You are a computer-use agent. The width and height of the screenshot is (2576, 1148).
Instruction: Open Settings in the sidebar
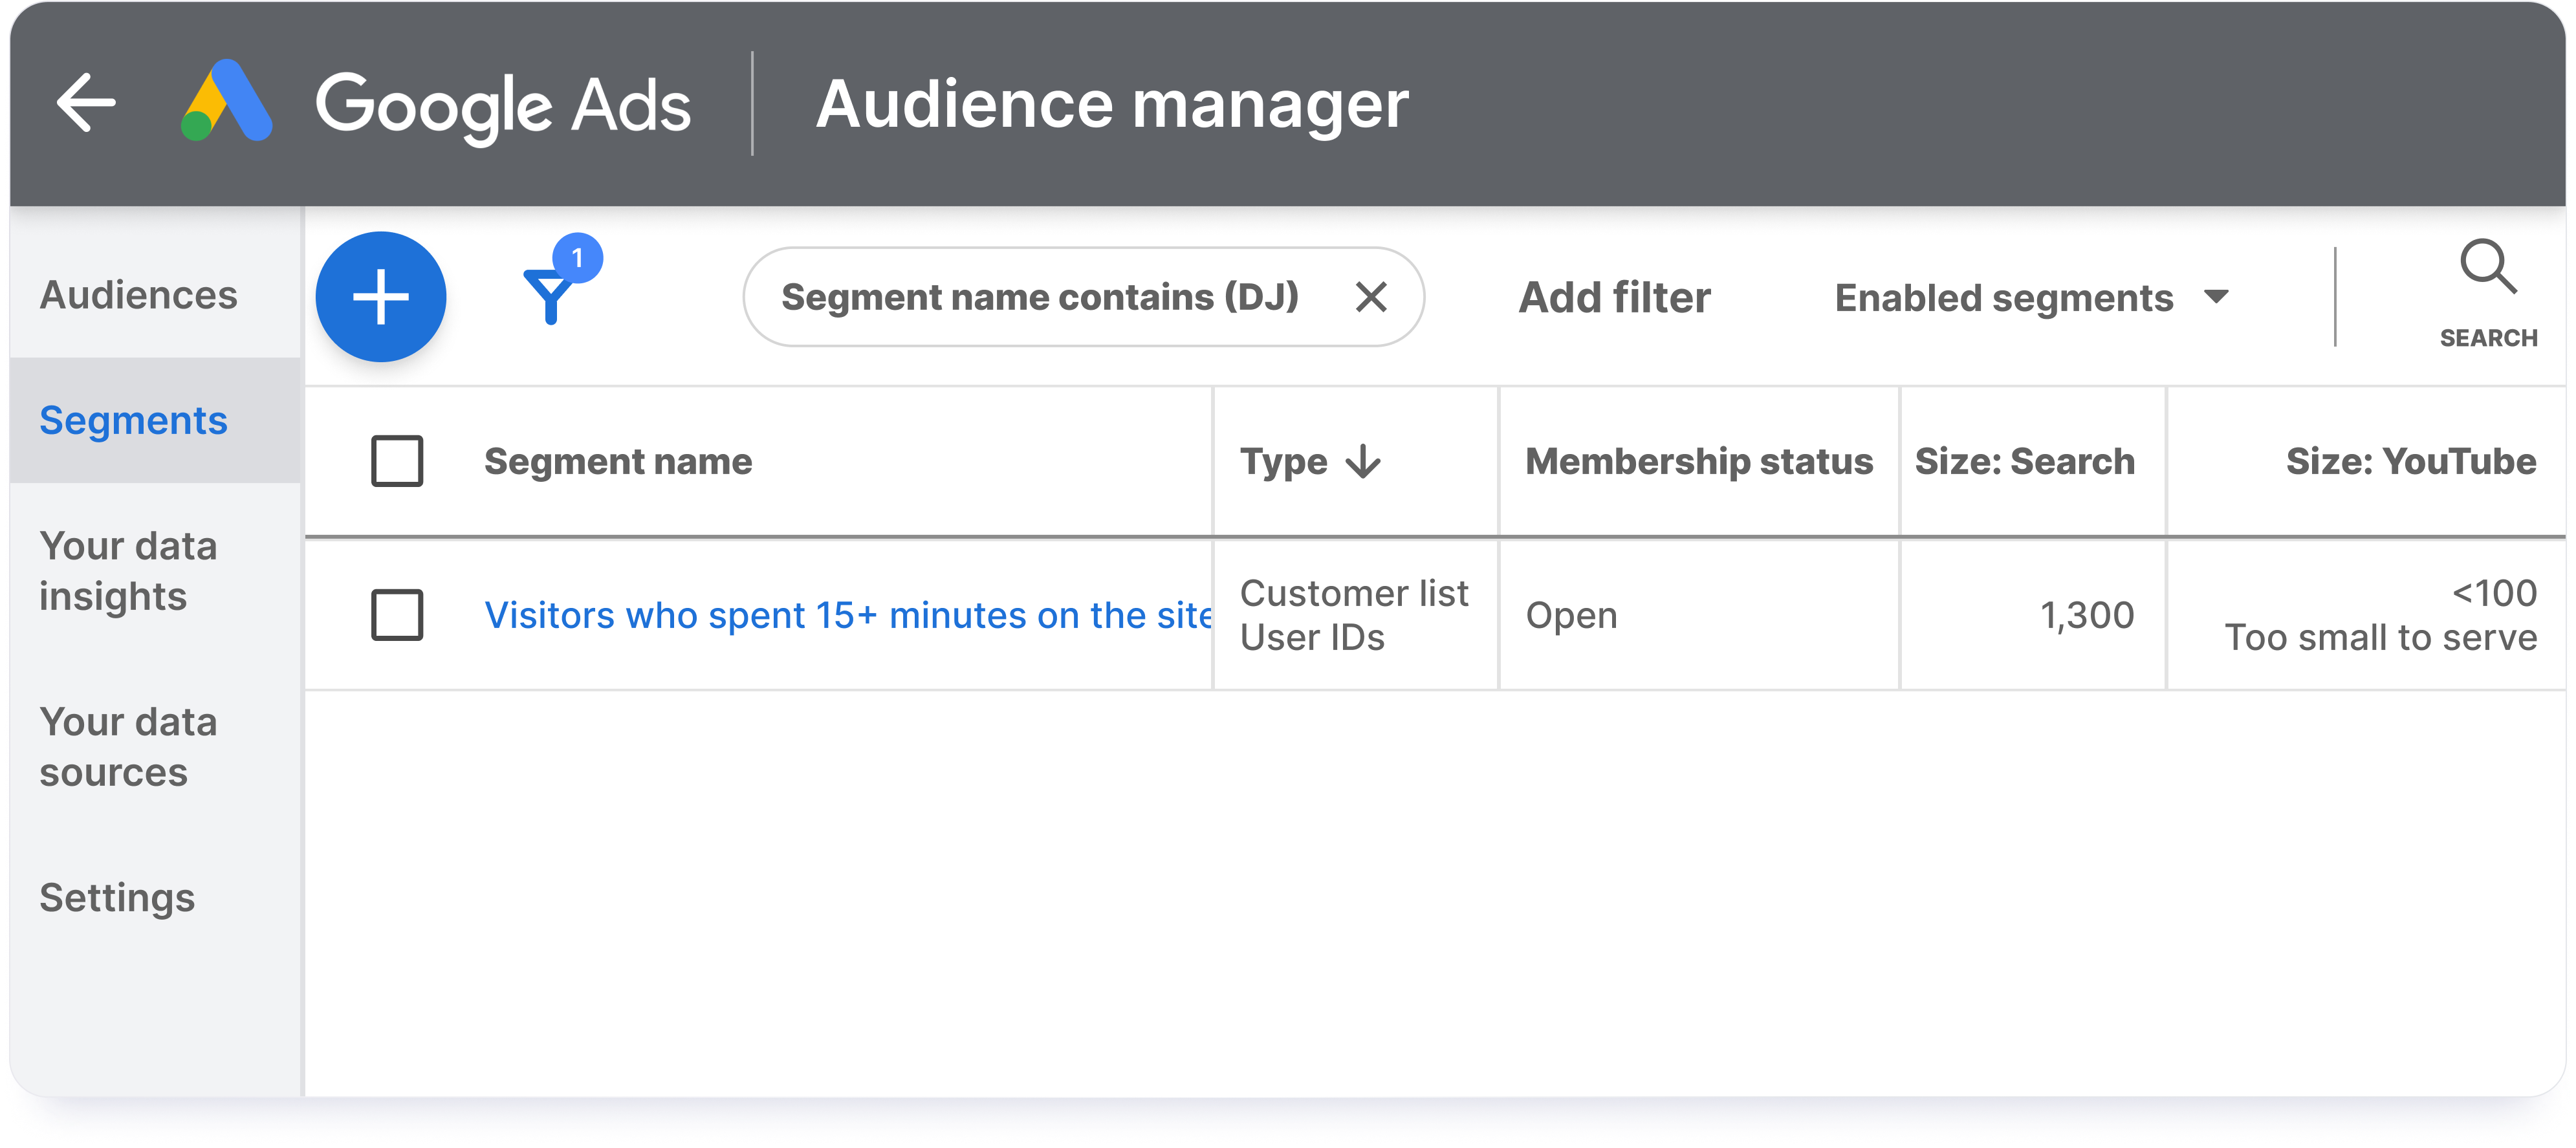[x=117, y=898]
